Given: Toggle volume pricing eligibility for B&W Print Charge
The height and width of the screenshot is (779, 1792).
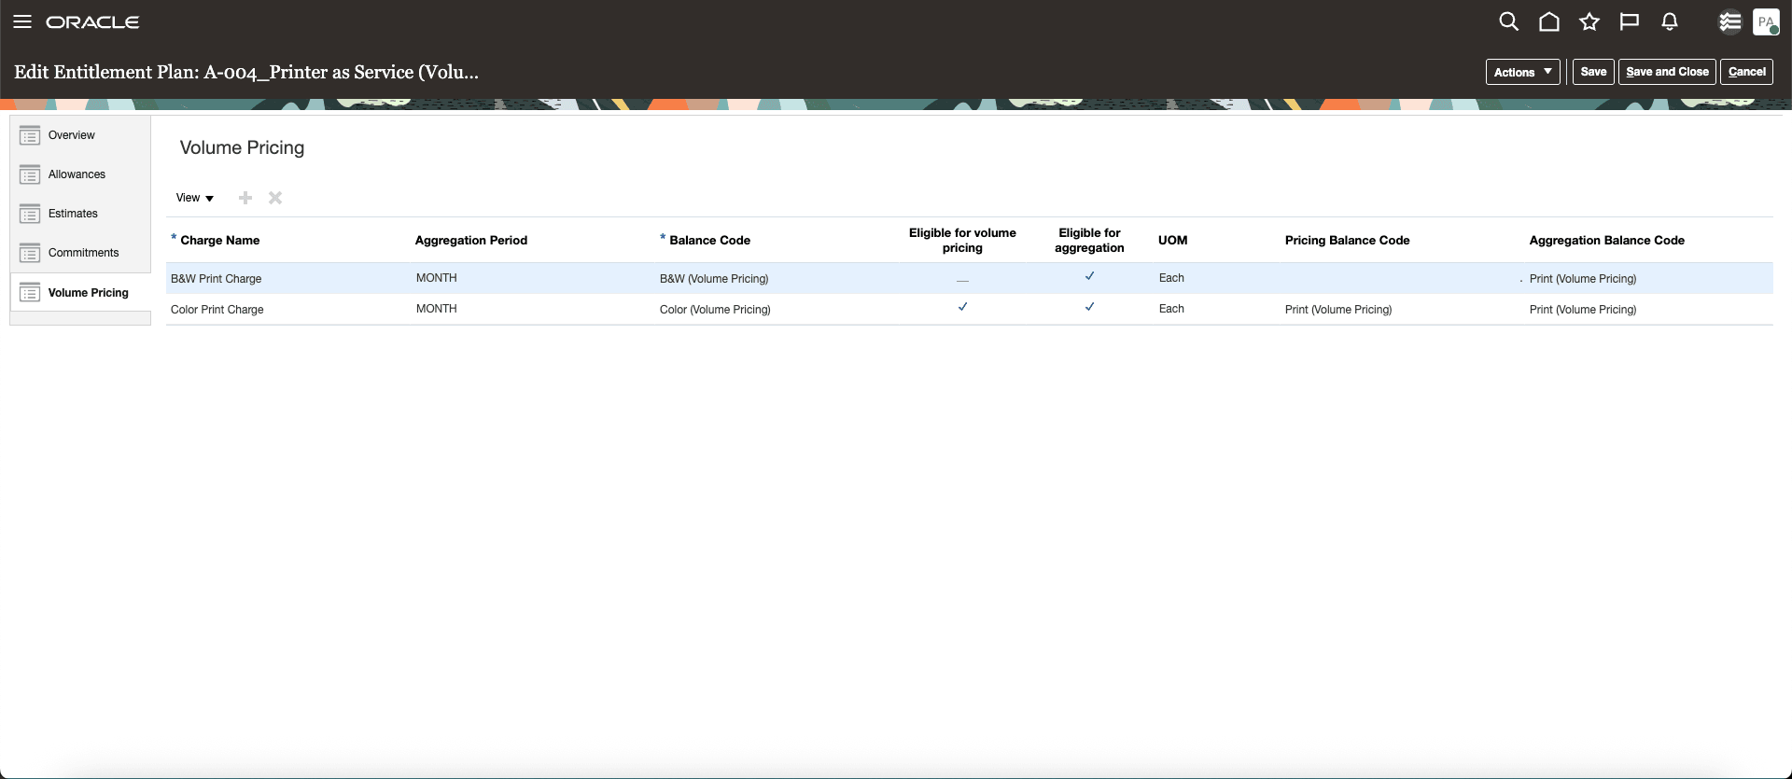Looking at the screenshot, I should click(x=962, y=279).
